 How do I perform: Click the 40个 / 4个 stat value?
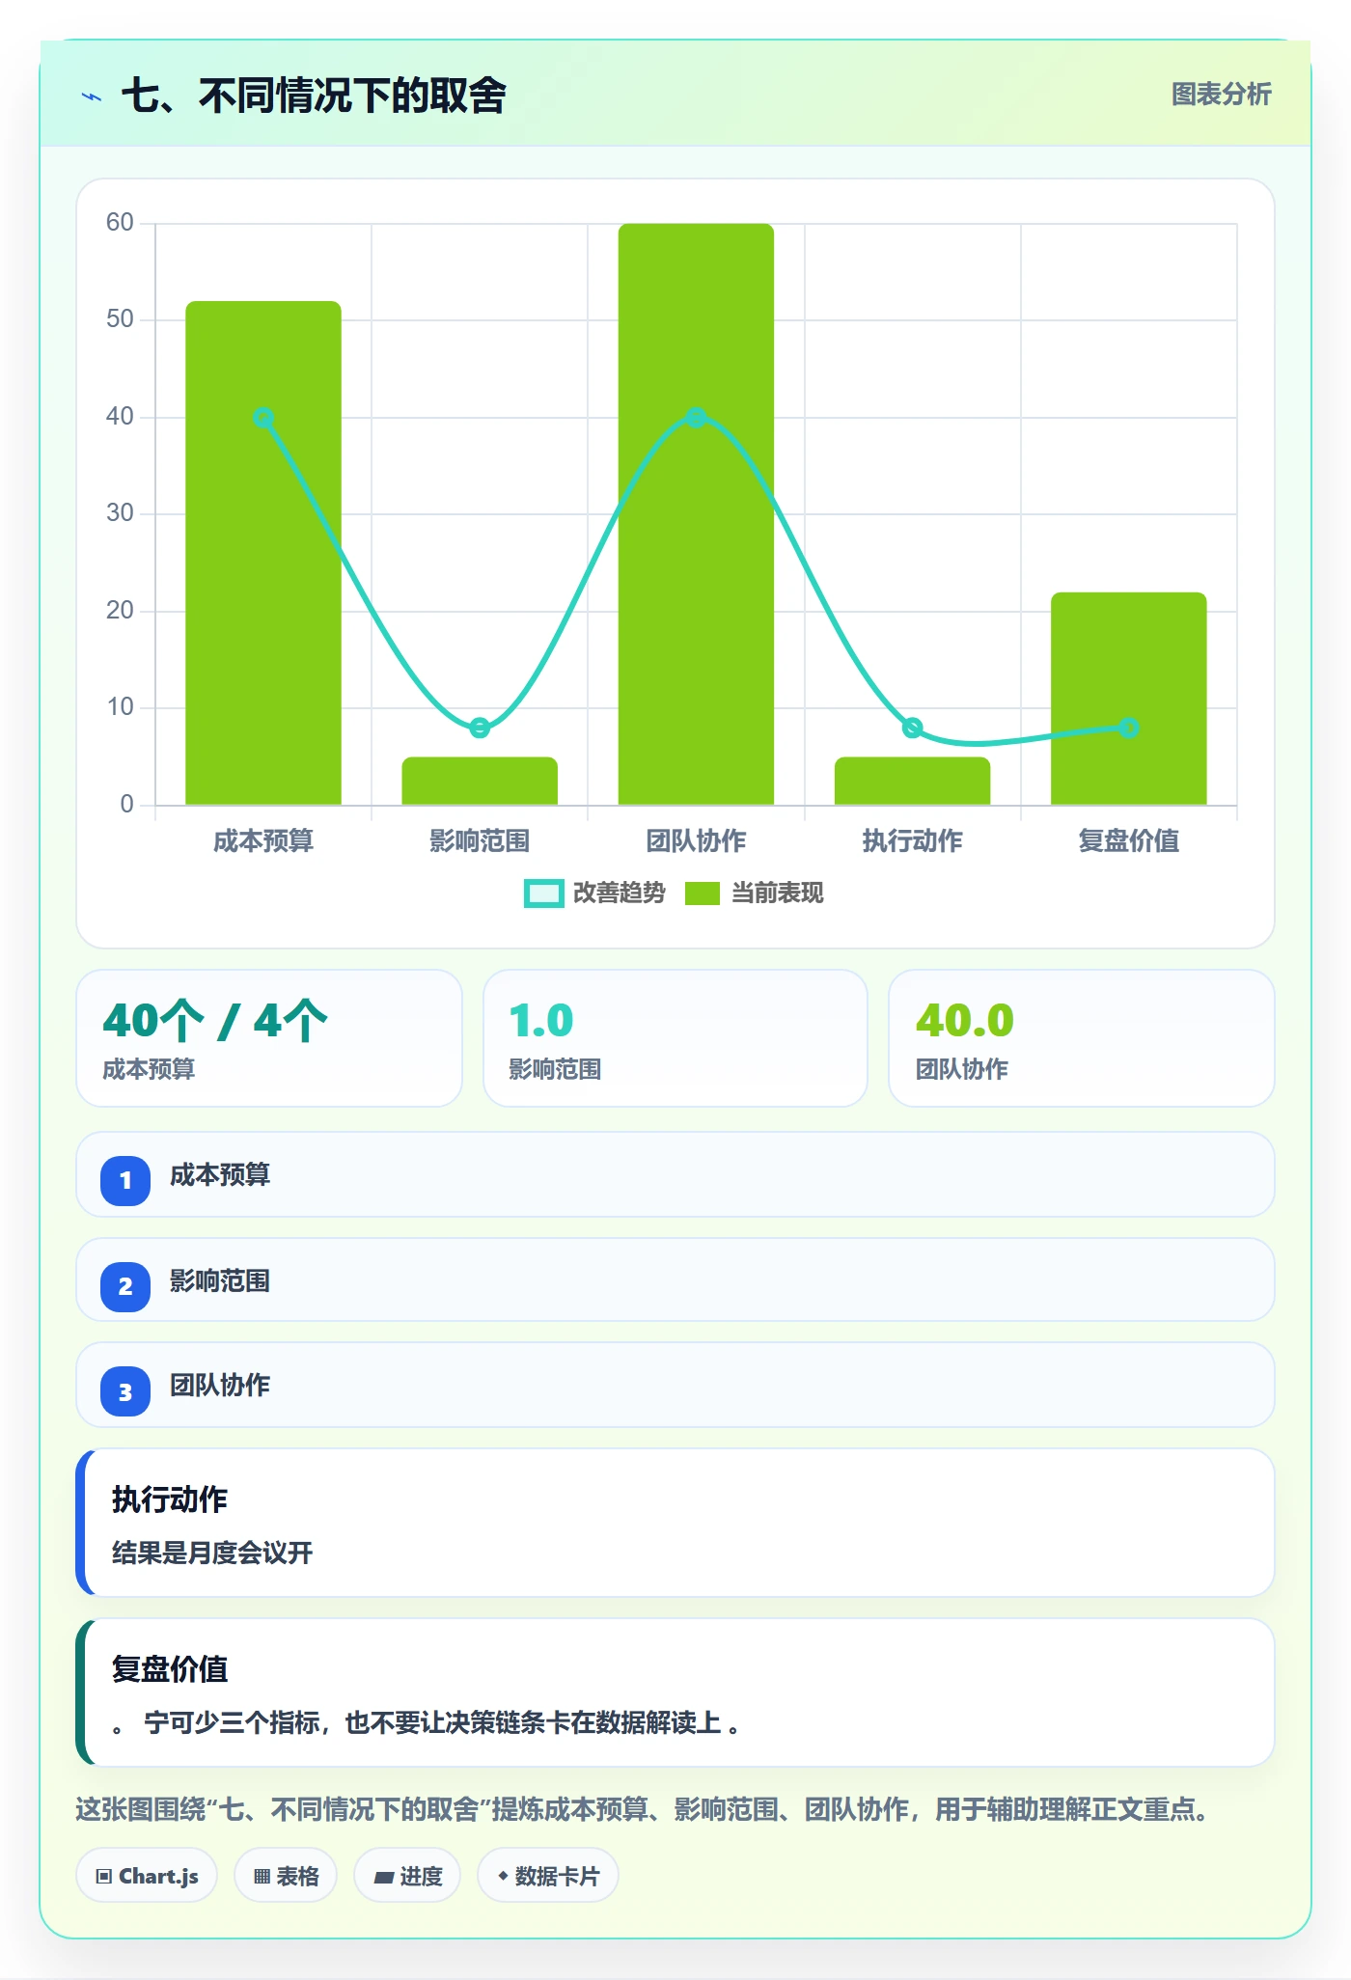pos(215,1021)
